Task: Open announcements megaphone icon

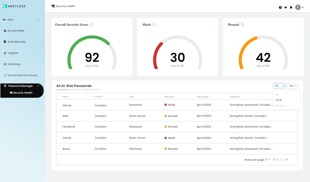Action: point(285,8)
